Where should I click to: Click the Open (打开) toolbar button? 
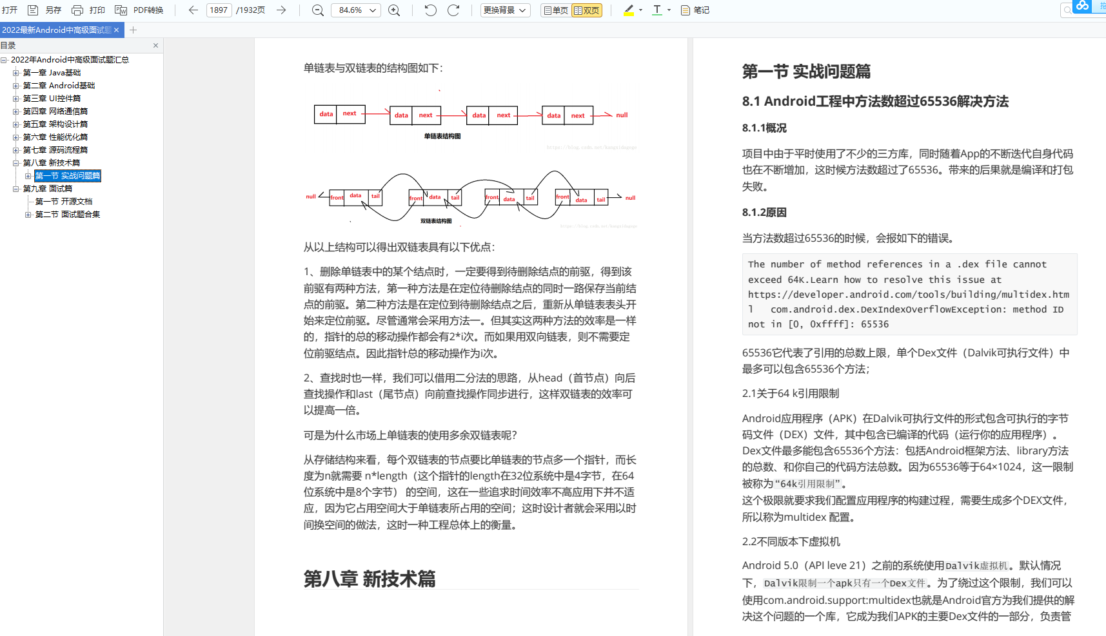tap(10, 10)
